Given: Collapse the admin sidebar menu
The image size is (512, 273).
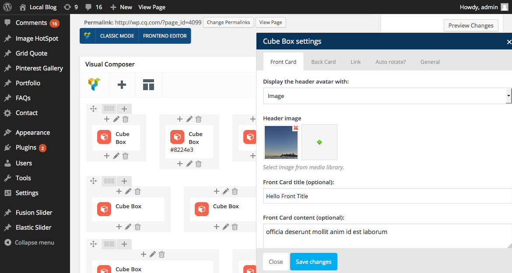Looking at the screenshot, I should tap(29, 242).
